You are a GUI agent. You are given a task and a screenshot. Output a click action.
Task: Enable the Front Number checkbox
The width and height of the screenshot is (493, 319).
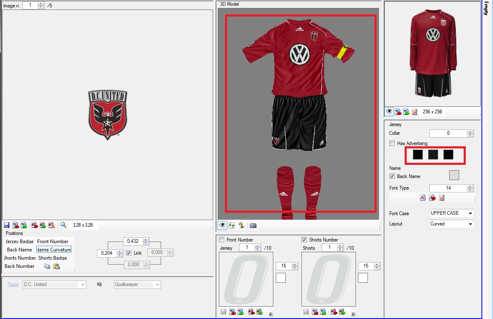click(x=222, y=240)
